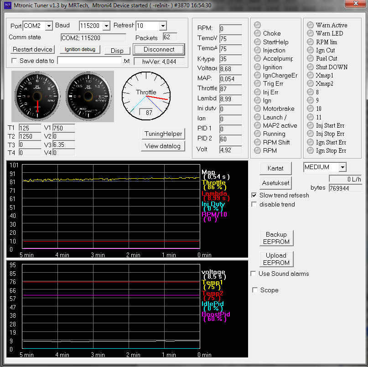Tick the Scope checkbox
Screen dimensions: 368x367
[x=255, y=290]
